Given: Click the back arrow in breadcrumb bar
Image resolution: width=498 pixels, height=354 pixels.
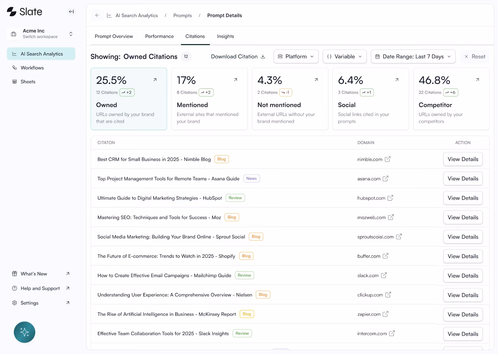Looking at the screenshot, I should click(x=97, y=15).
